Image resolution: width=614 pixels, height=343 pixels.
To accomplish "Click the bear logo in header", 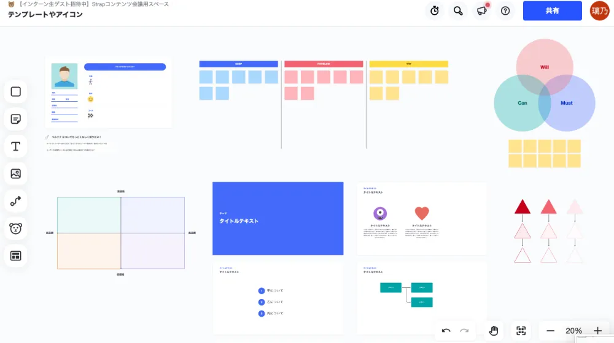I will coord(11,4).
